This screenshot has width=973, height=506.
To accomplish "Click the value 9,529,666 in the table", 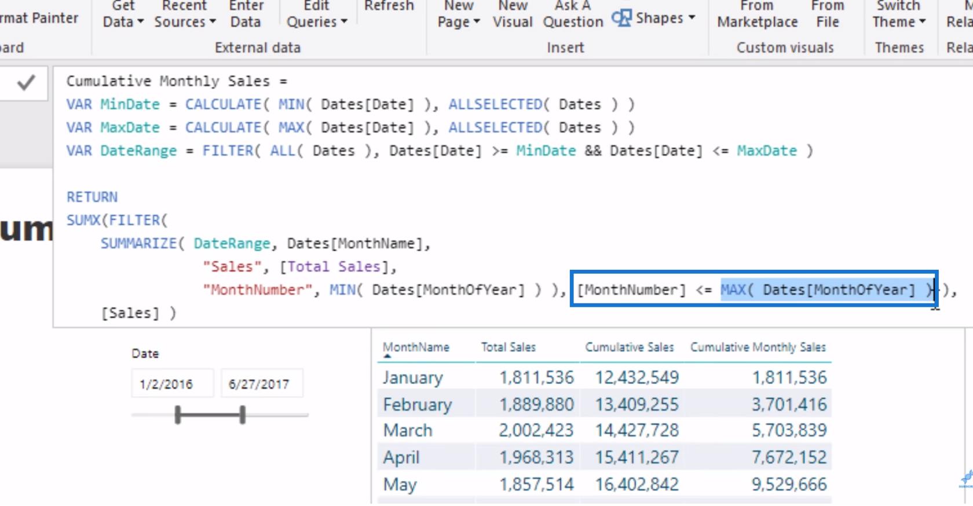I will coord(789,484).
